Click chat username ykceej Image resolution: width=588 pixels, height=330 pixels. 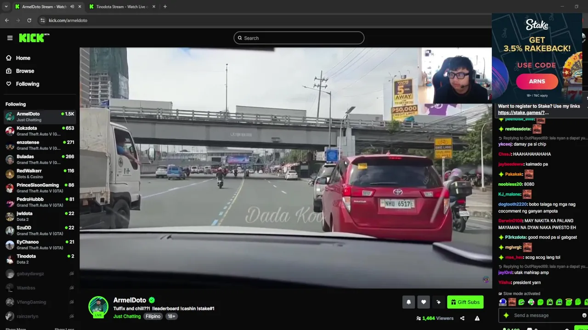506,144
